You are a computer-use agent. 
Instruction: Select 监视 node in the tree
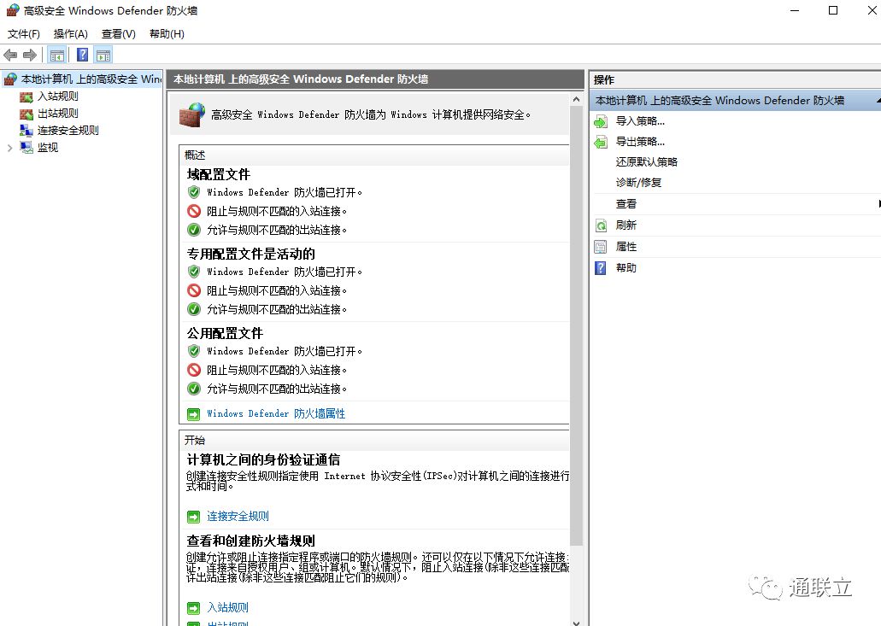point(48,148)
